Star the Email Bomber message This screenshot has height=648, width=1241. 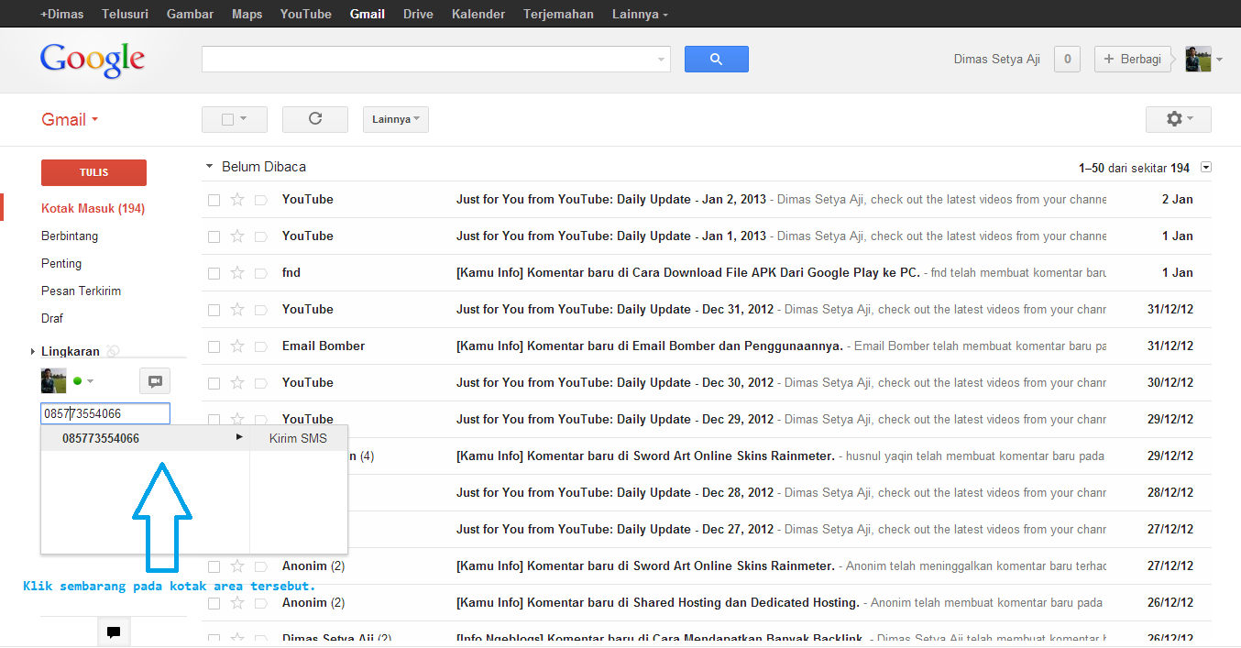(x=237, y=346)
